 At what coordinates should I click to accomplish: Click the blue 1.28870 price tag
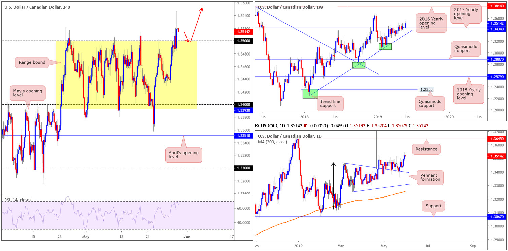pyautogui.click(x=497, y=59)
